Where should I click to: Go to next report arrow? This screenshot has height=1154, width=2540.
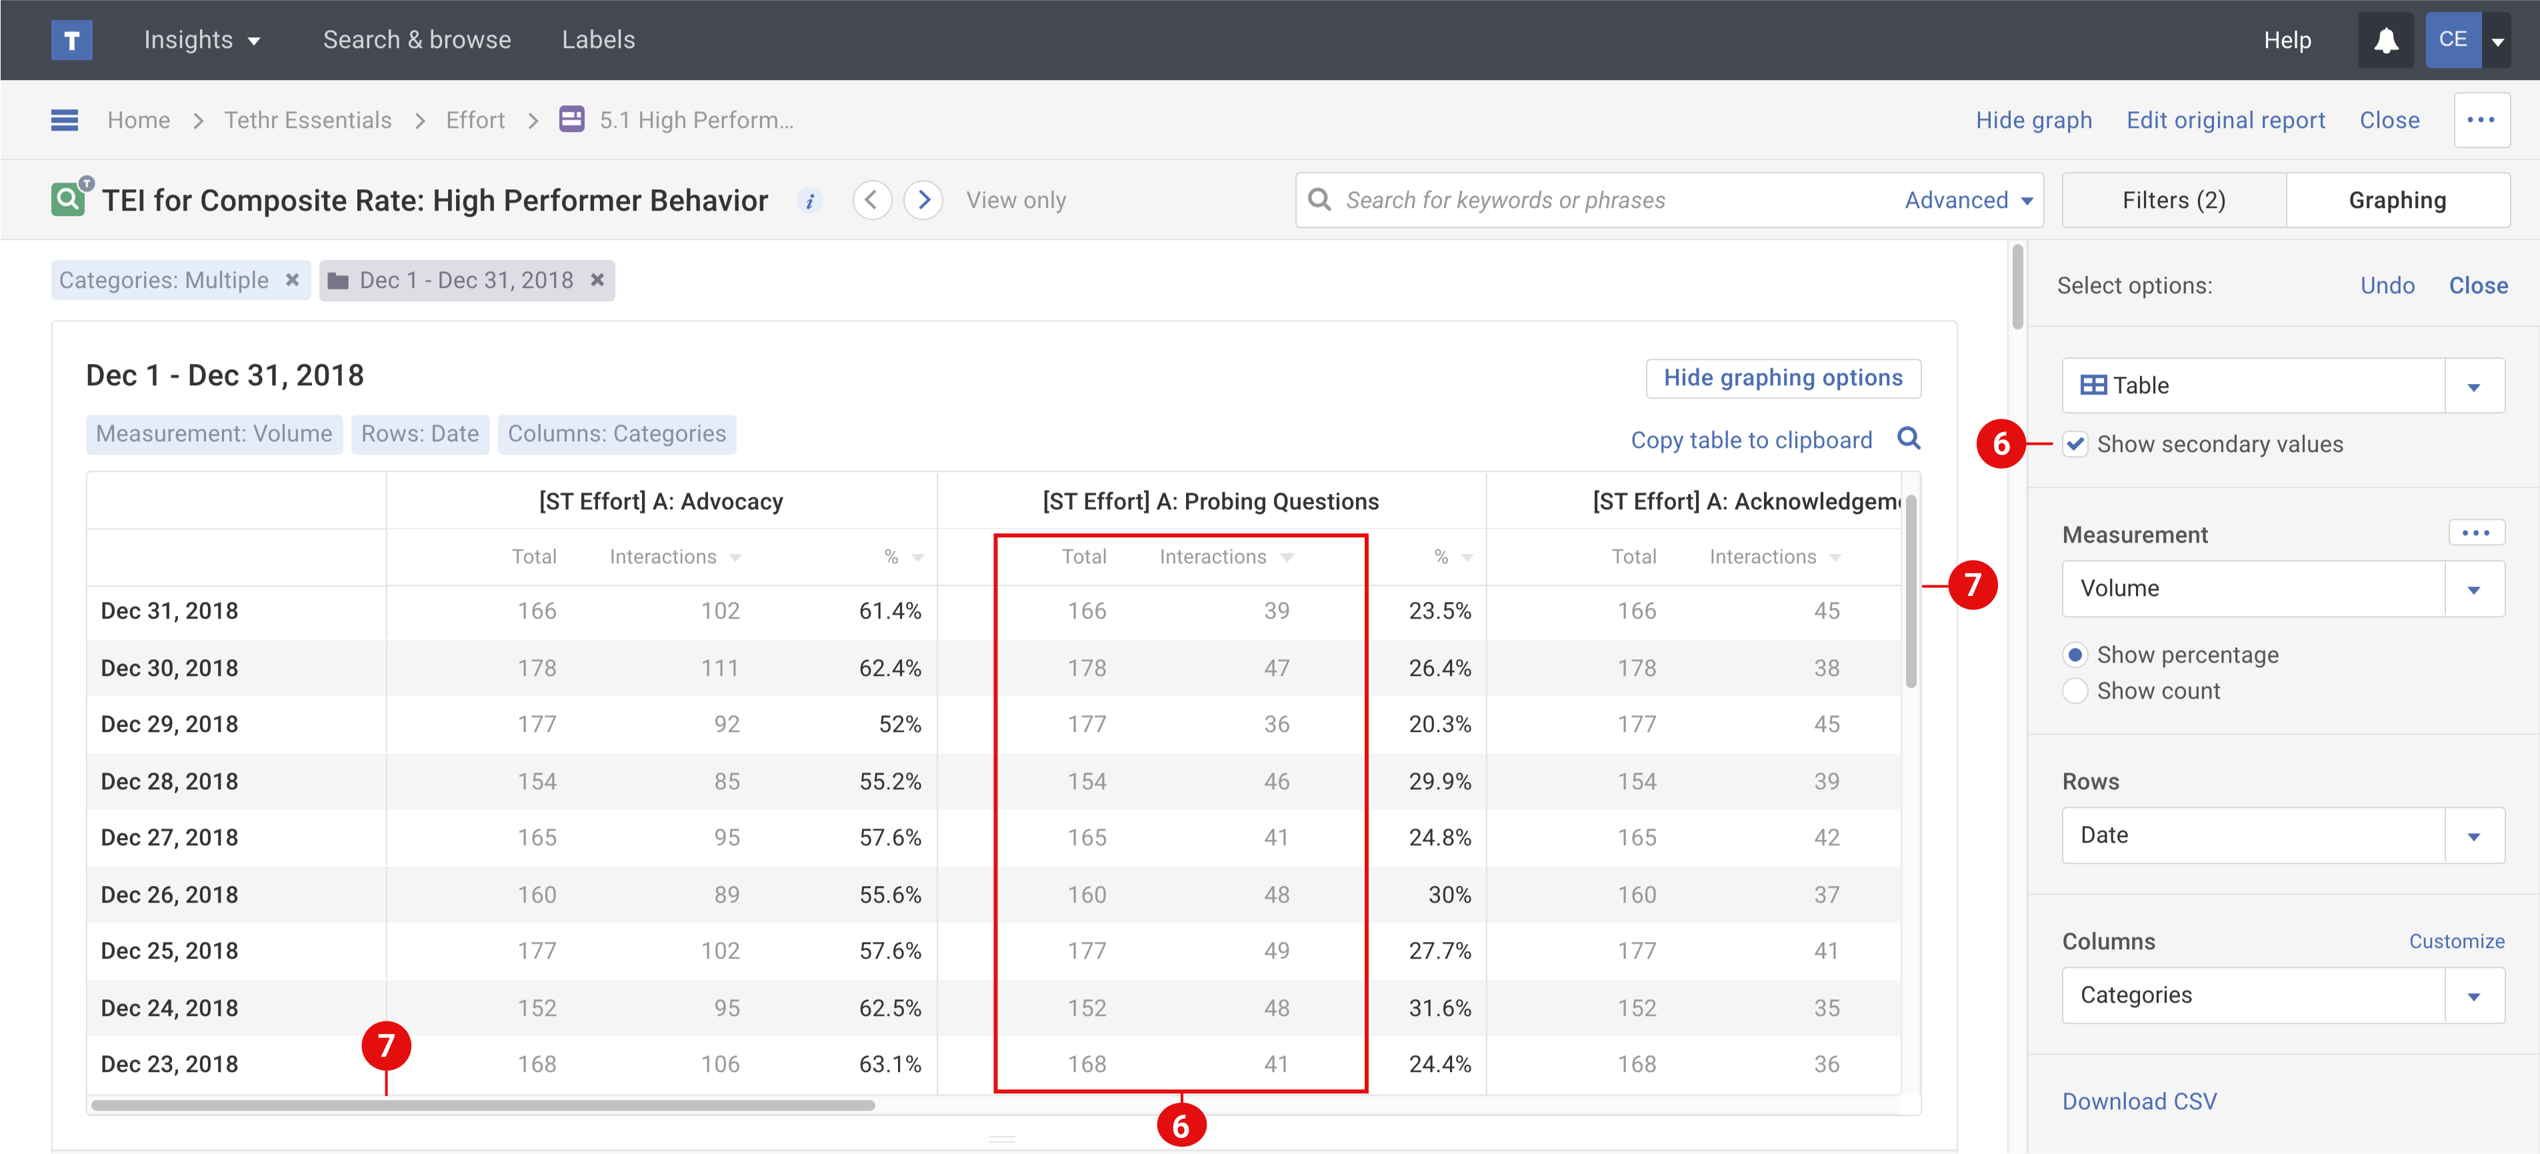tap(923, 200)
